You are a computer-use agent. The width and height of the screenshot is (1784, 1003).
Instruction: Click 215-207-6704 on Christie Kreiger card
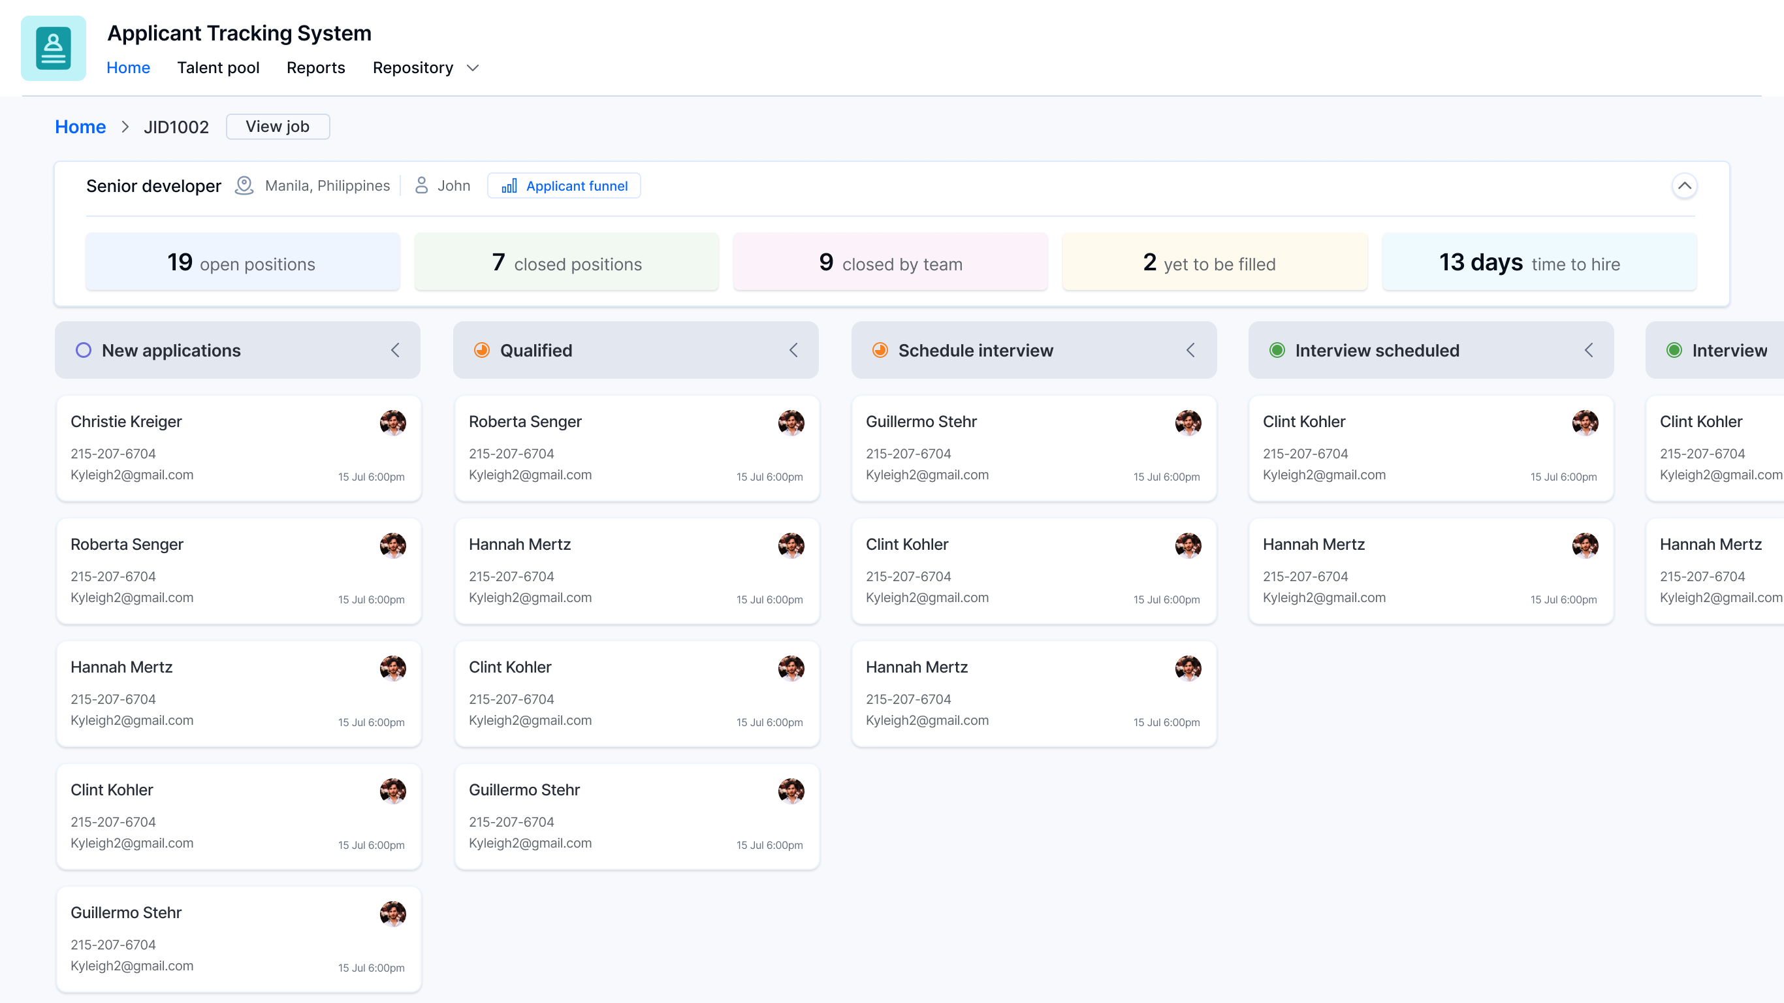pos(113,454)
